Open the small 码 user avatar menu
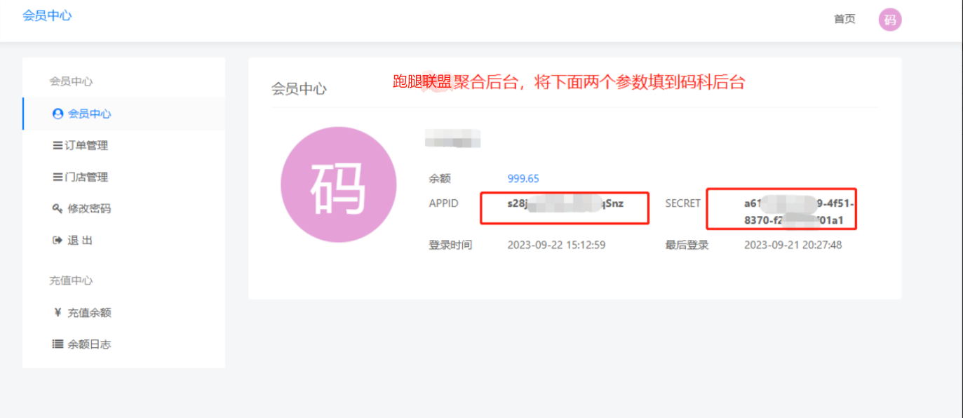The image size is (963, 418). pos(890,20)
